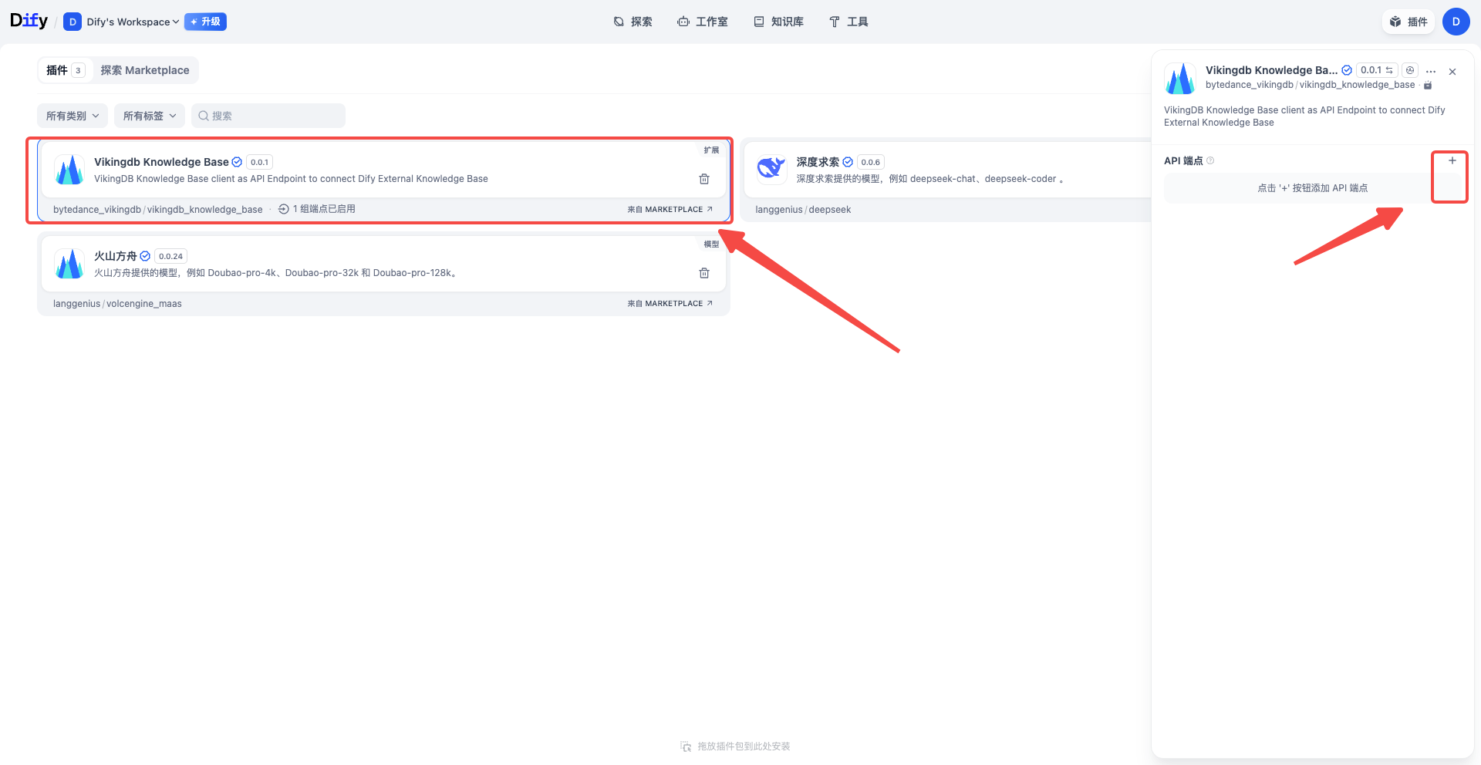Open Vikingdb card's 来自 MARKETPLACE link
1481x765 pixels.
670,209
